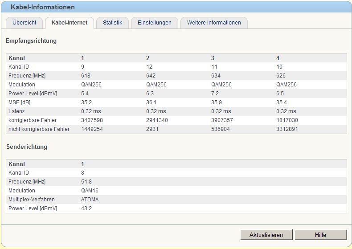Viewport: 352px width, 249px height.
Task: Select power level value 5.4
Action: click(85, 94)
